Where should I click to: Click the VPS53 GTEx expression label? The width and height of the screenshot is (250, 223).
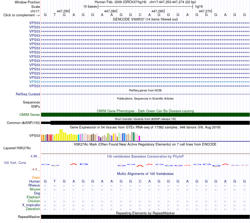(x=34, y=136)
